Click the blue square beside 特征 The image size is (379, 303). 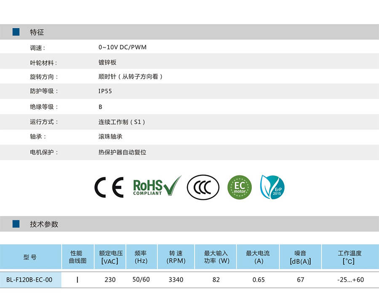point(16,32)
